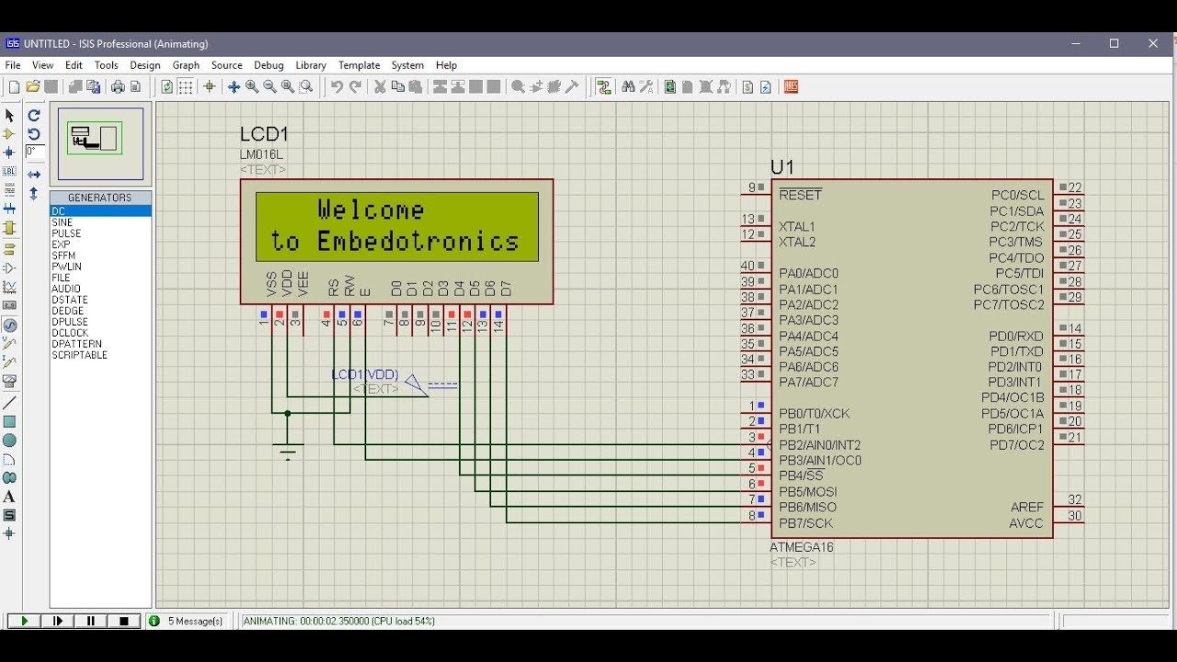Image resolution: width=1177 pixels, height=662 pixels.
Task: Toggle the grid display icon
Action: [188, 87]
